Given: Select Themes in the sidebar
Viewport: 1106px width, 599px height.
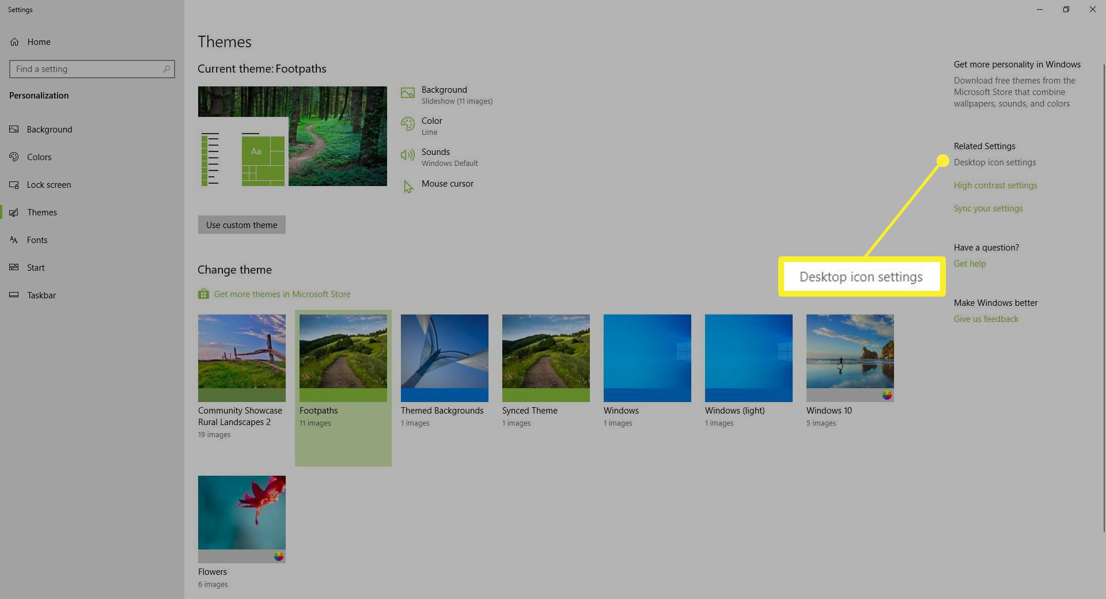Looking at the screenshot, I should tap(92, 213).
